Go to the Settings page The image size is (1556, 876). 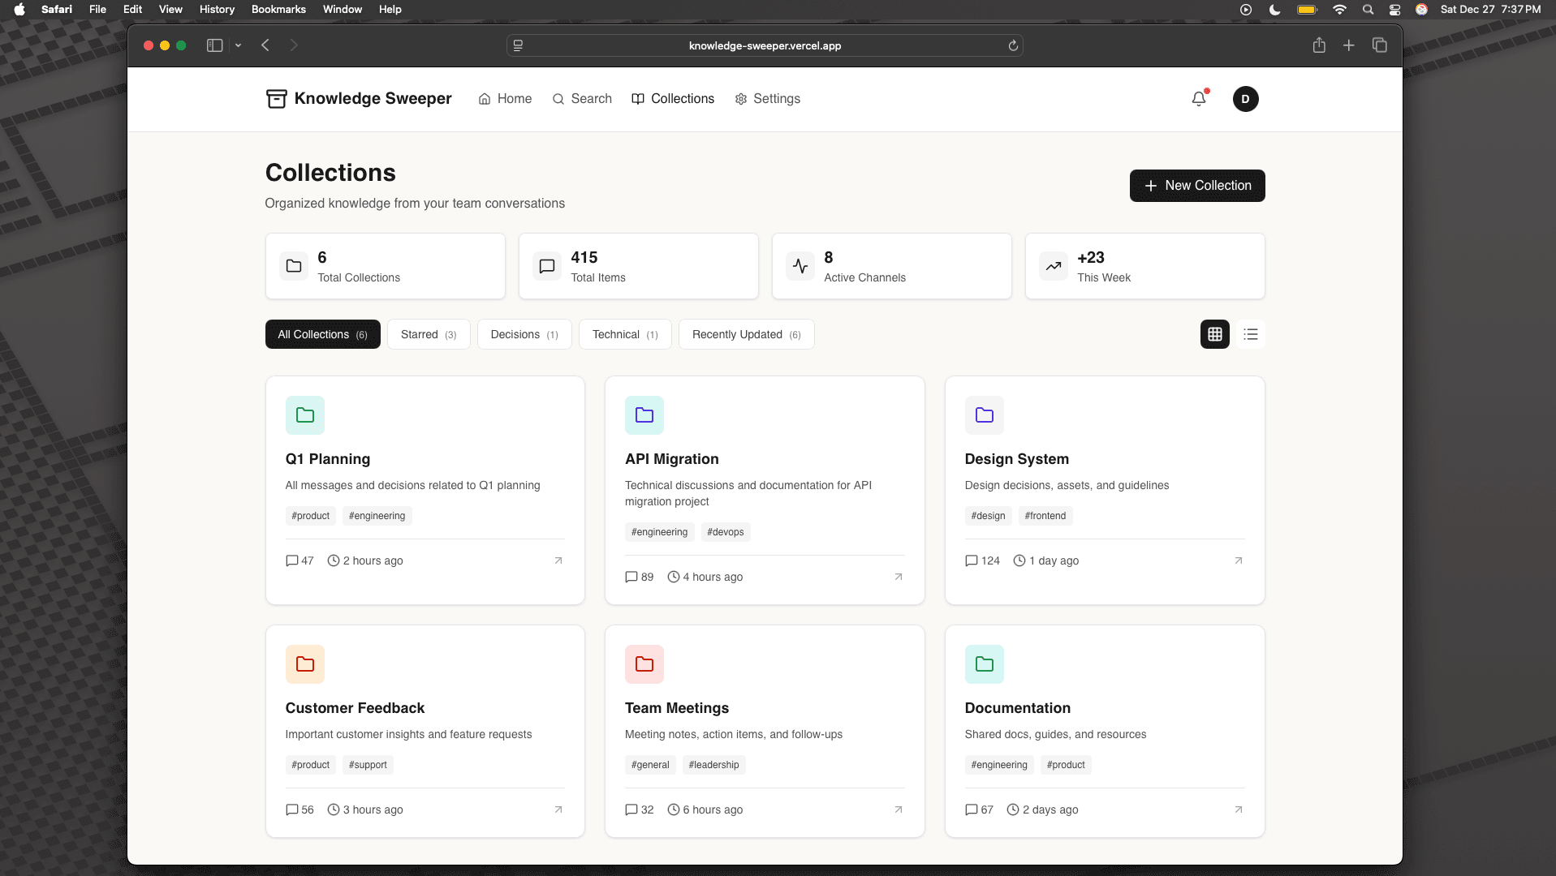(x=768, y=99)
